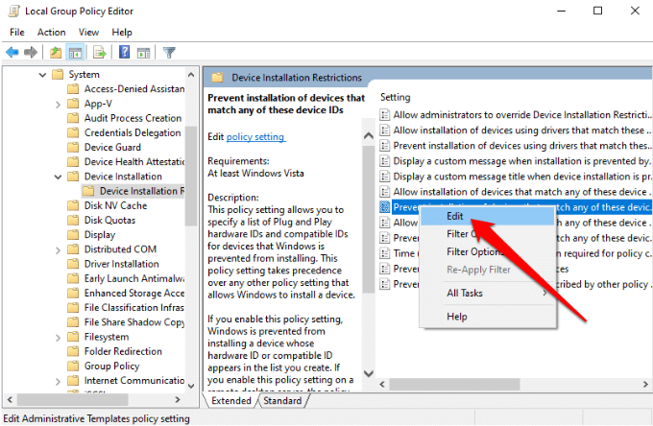Viewport: 653px width, 426px height.
Task: Click policy icon for 'Display a custom message when' setting
Action: (385, 161)
